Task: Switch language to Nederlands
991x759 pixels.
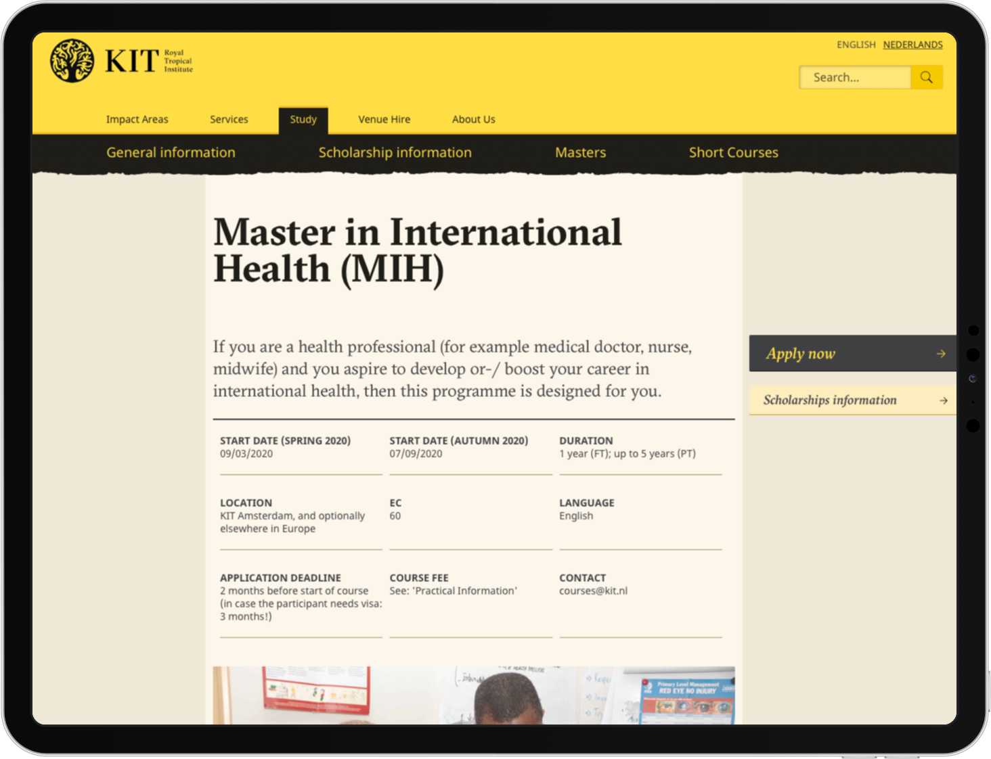Action: click(912, 45)
